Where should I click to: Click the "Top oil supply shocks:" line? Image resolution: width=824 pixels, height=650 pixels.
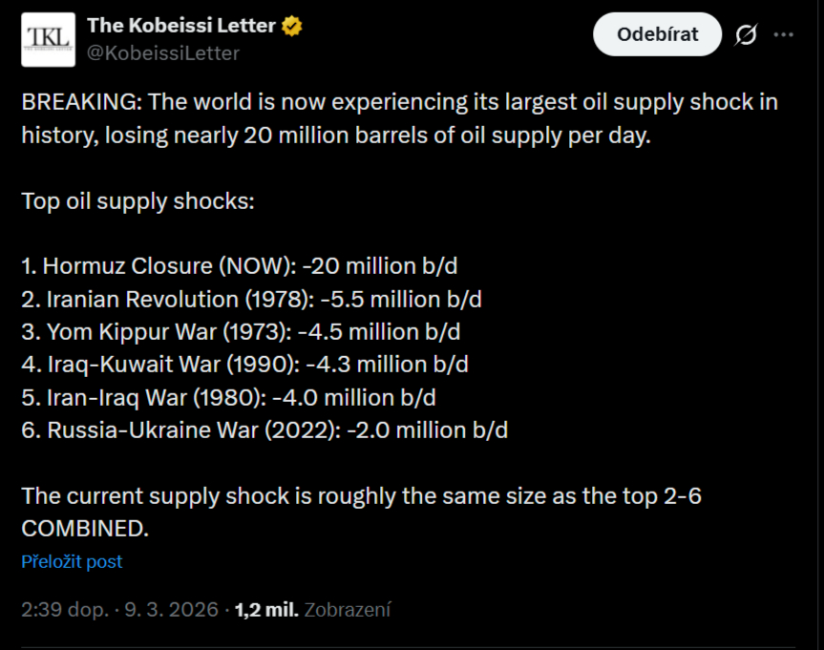point(138,201)
